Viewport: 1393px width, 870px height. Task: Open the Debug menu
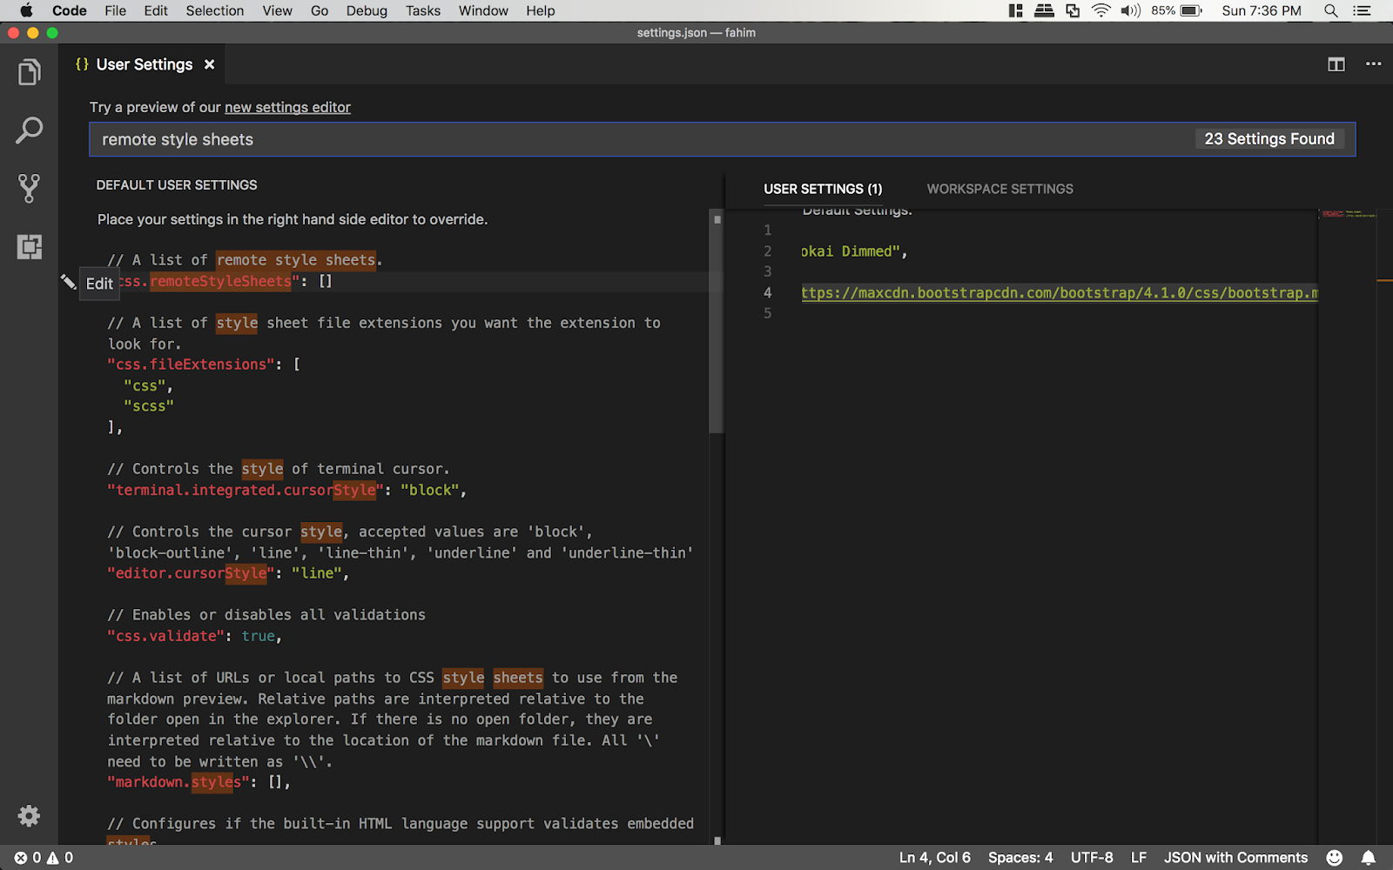(x=366, y=10)
